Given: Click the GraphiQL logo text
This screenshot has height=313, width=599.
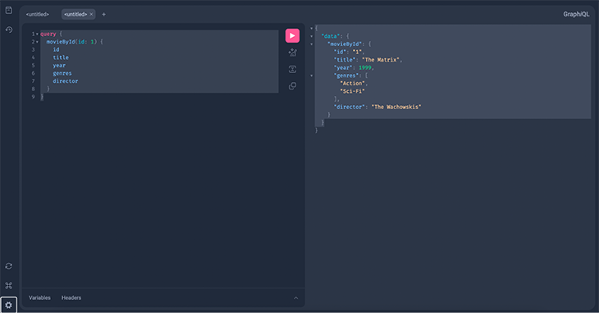Looking at the screenshot, I should tap(576, 14).
